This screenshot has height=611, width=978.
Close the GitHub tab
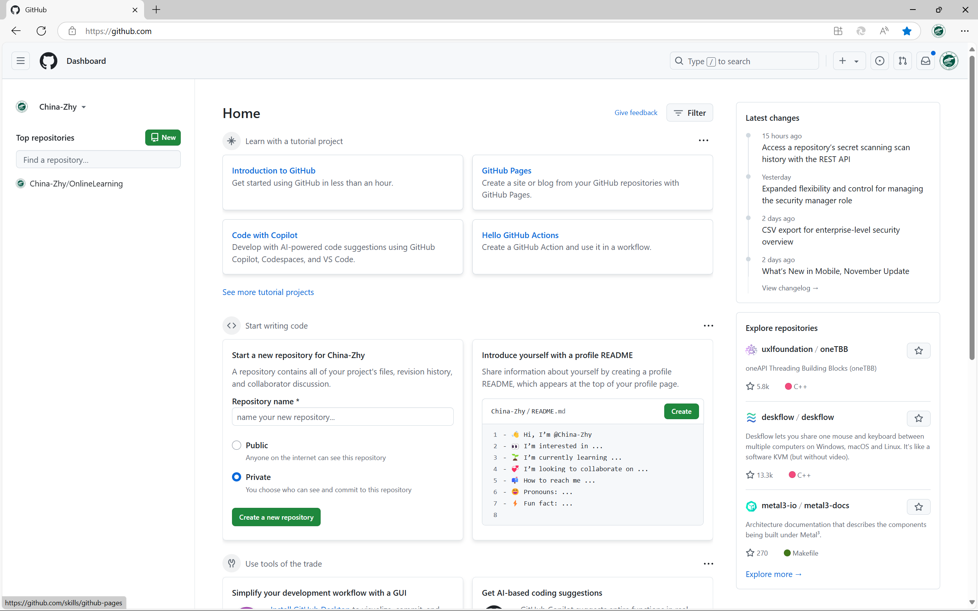pyautogui.click(x=135, y=10)
